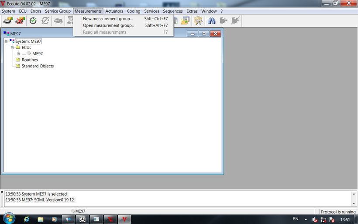Select ME97 label under ECUs

pos(38,53)
